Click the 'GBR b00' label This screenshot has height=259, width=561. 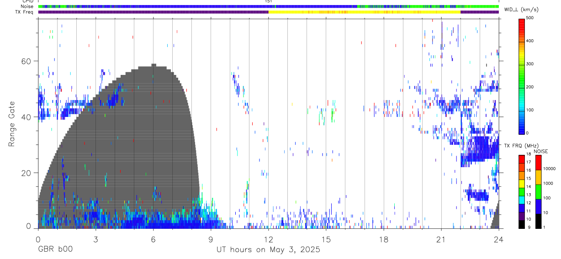click(x=55, y=249)
